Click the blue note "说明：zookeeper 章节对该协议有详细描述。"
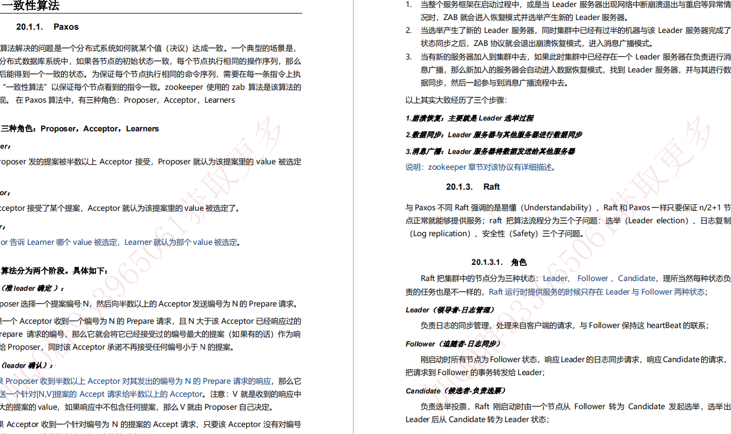This screenshot has height=434, width=731. [481, 167]
